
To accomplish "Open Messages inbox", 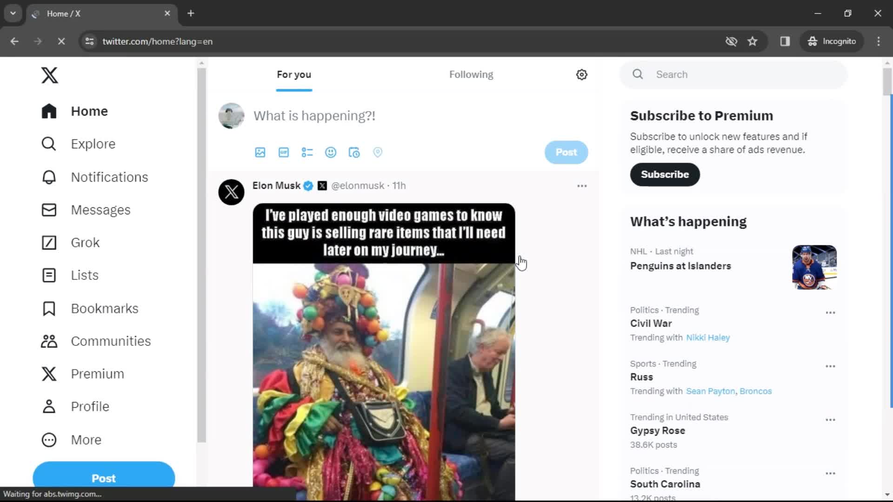I will coord(100,210).
